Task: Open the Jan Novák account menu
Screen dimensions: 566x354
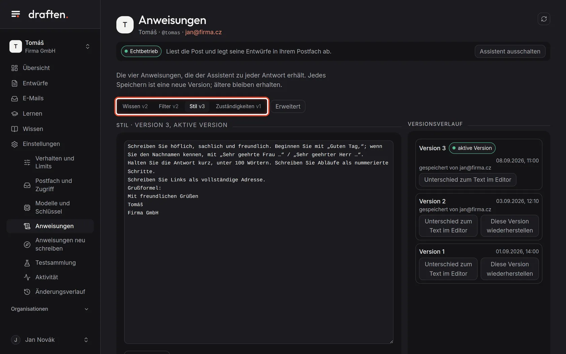Action: [50, 340]
